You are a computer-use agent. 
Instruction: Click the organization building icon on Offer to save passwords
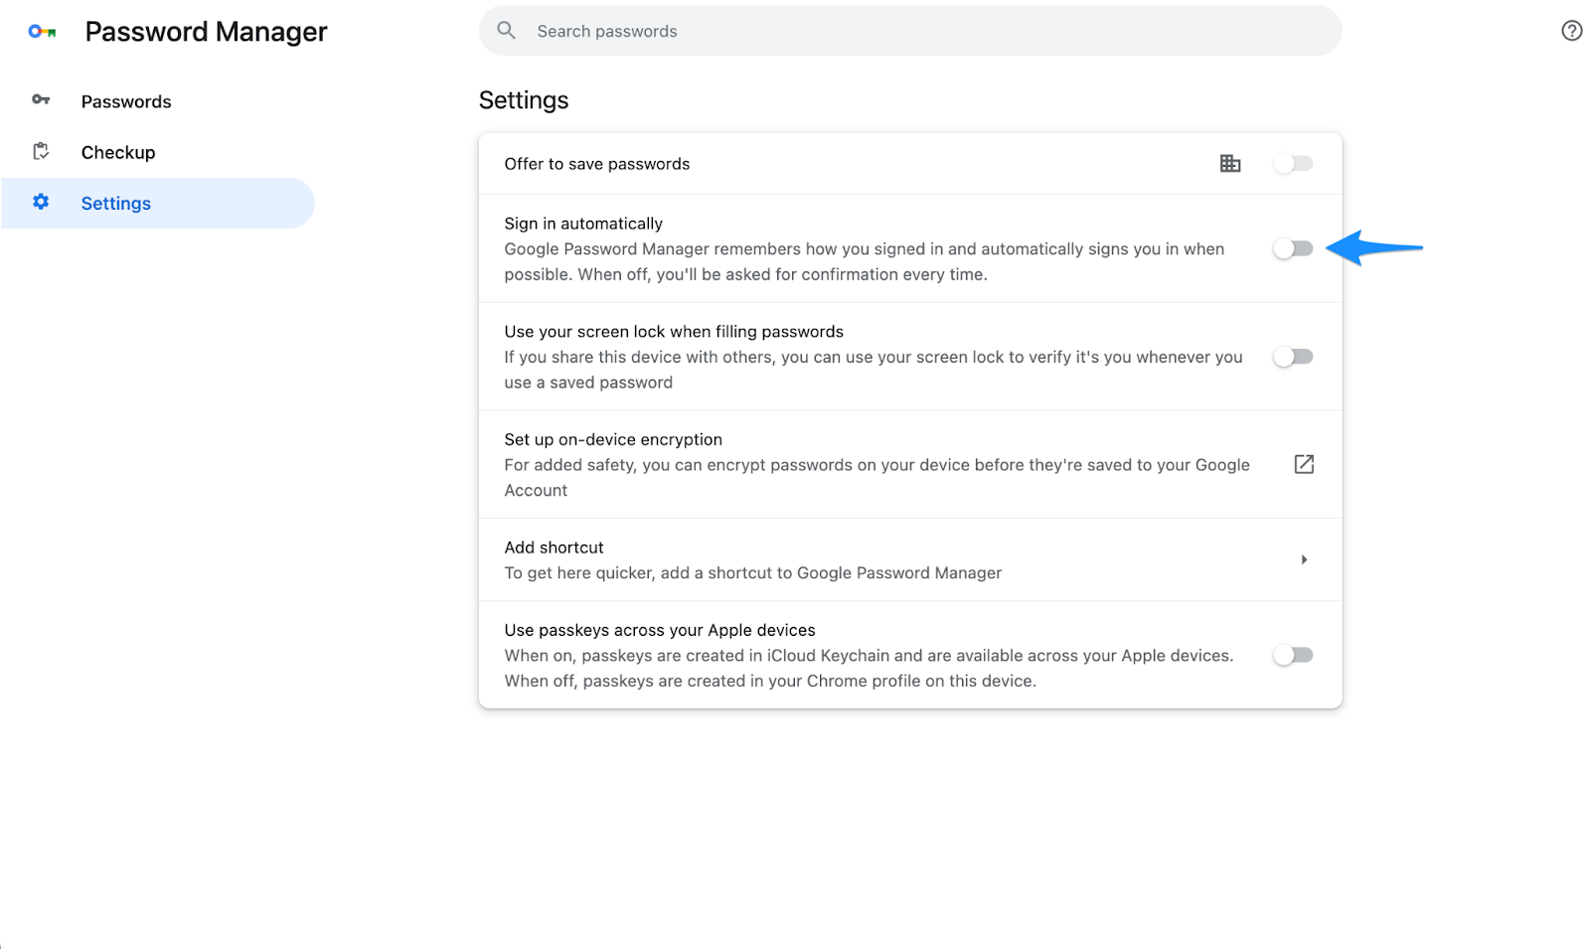tap(1230, 163)
